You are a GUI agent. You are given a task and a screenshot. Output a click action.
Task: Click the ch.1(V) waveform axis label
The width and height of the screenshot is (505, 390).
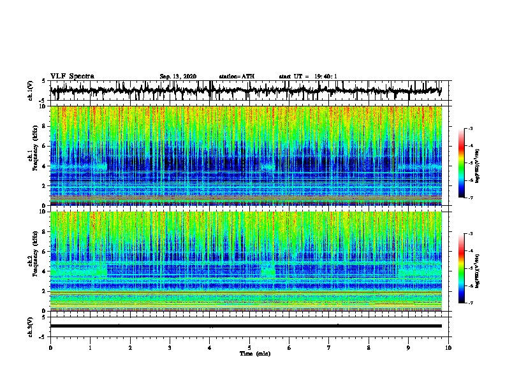[x=30, y=90]
